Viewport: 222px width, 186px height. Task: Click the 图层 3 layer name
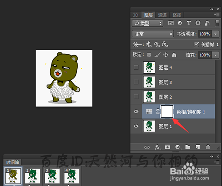coord(165,83)
